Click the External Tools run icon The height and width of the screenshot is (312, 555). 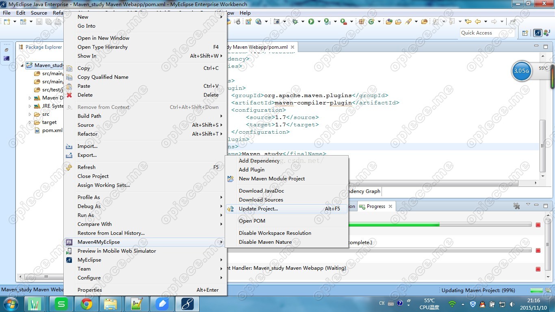(343, 22)
